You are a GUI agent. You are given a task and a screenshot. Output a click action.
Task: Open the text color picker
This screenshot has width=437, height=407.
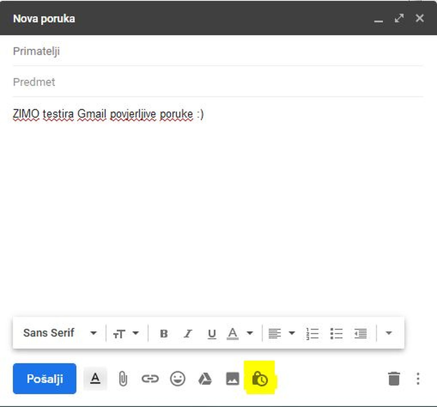point(232,333)
